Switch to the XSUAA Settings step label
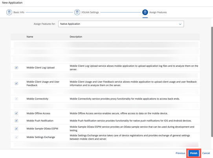The image size is (213, 158). click(x=90, y=12)
